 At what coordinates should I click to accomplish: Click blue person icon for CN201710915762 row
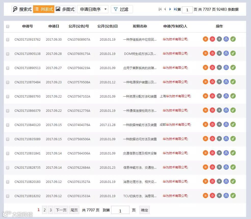226,39
